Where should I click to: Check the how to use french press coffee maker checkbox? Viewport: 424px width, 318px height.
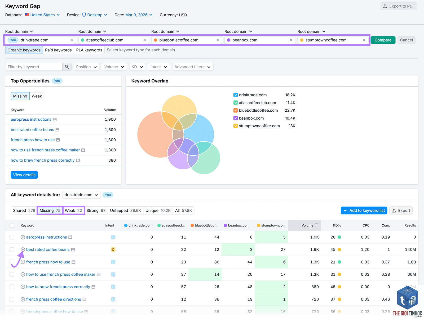[x=12, y=274]
